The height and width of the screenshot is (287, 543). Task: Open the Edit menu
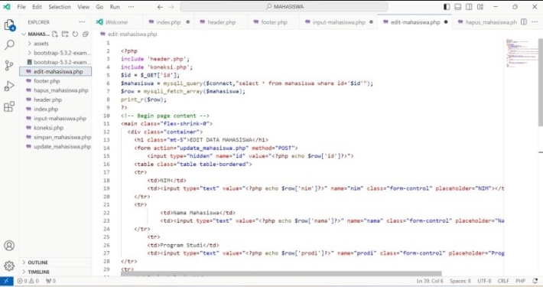coord(37,7)
